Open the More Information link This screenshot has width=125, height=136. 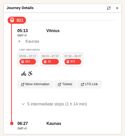(35, 84)
